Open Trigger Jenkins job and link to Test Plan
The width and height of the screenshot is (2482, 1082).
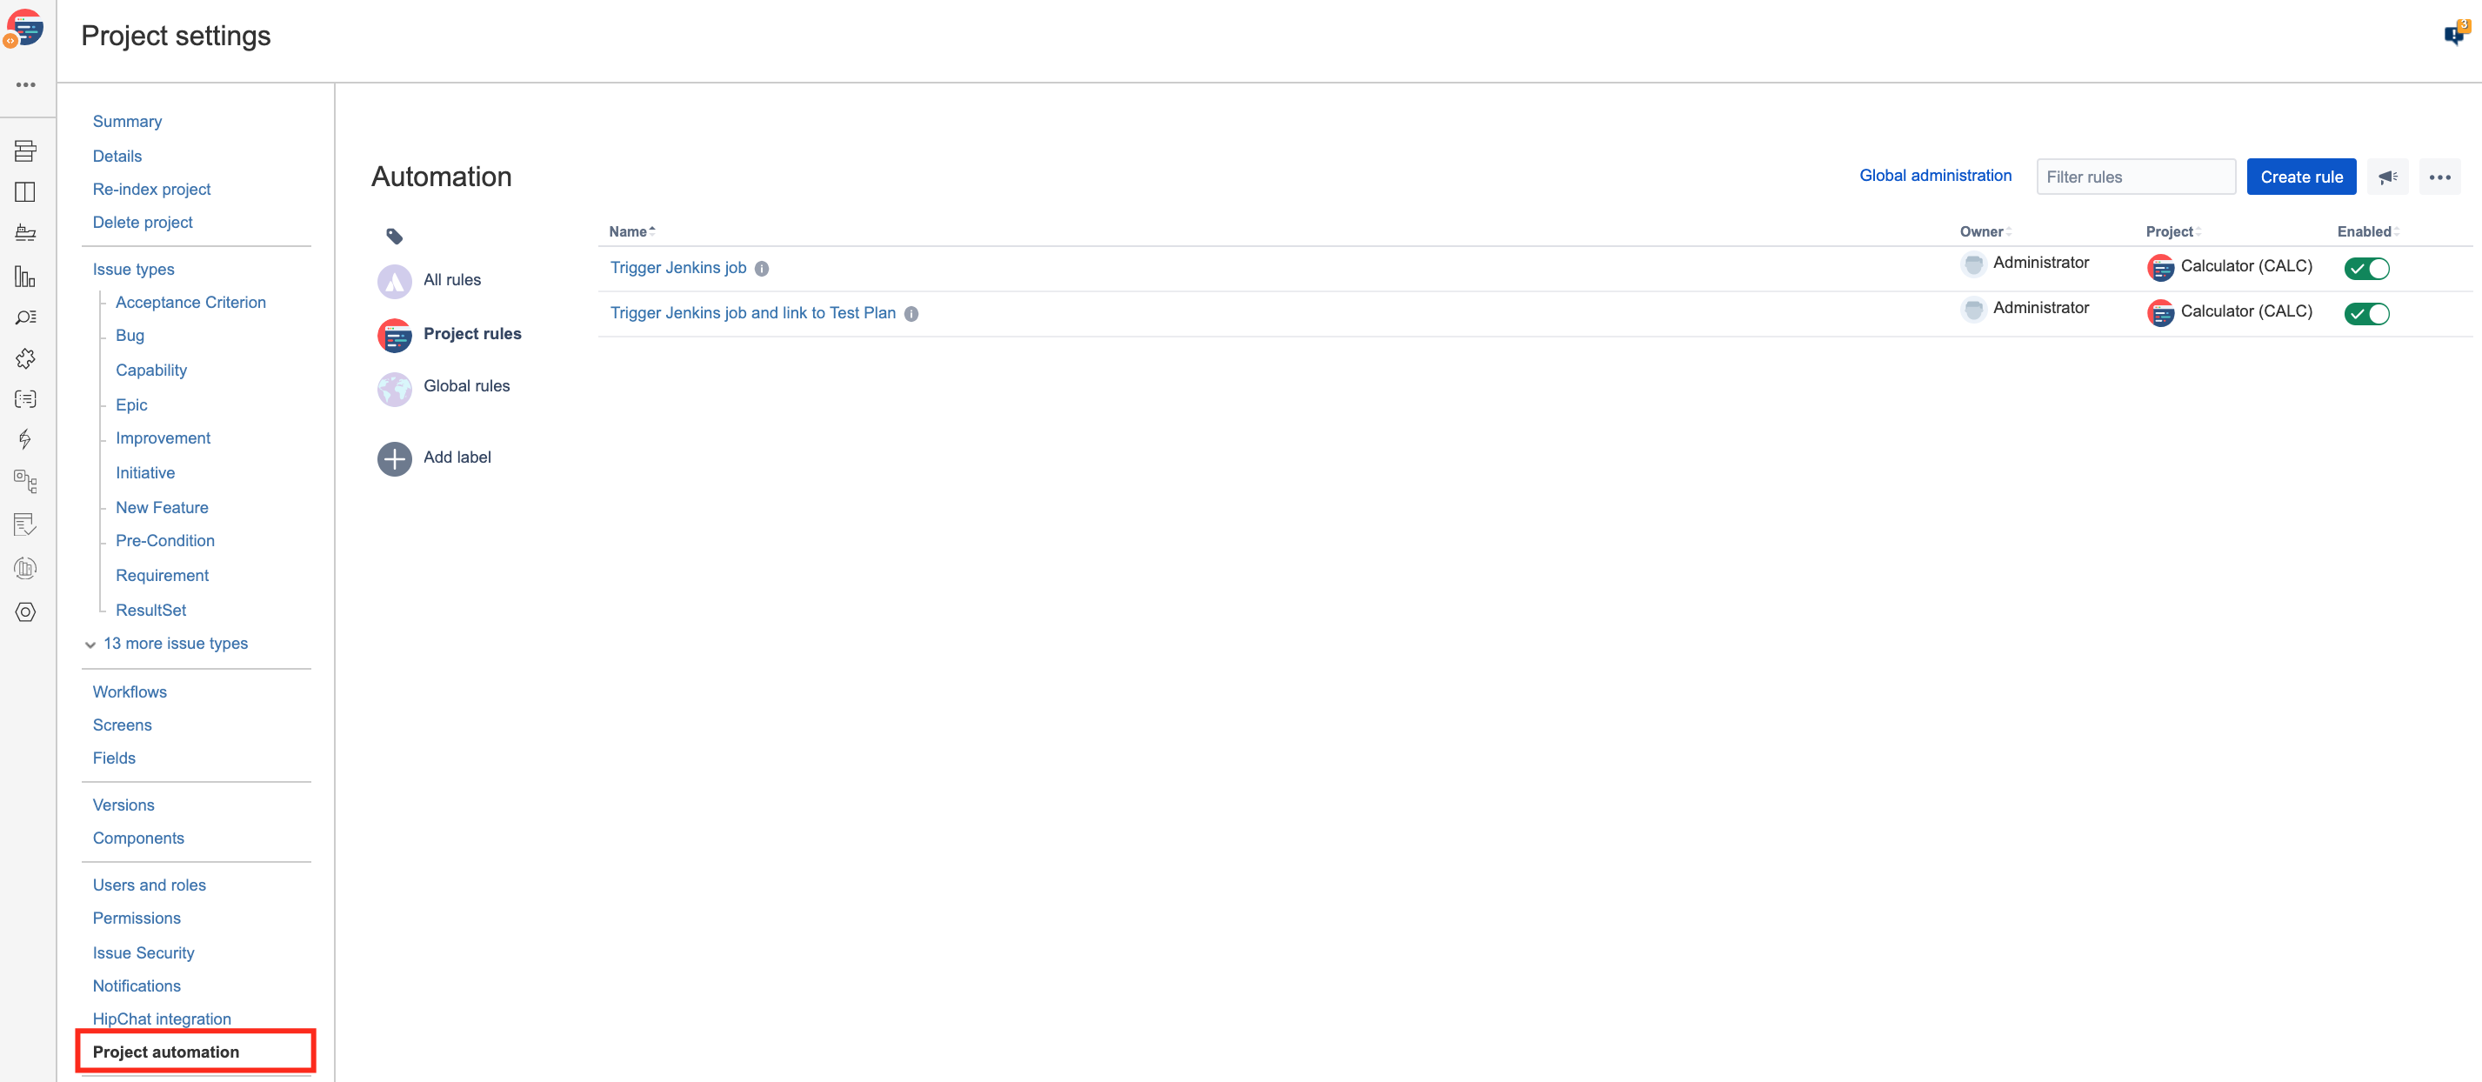pyautogui.click(x=752, y=313)
